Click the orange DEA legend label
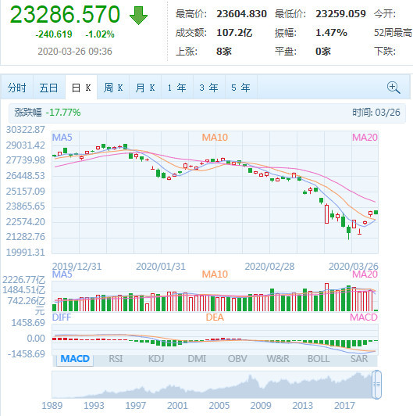Image resolution: width=413 pixels, height=416 pixels. 215,317
